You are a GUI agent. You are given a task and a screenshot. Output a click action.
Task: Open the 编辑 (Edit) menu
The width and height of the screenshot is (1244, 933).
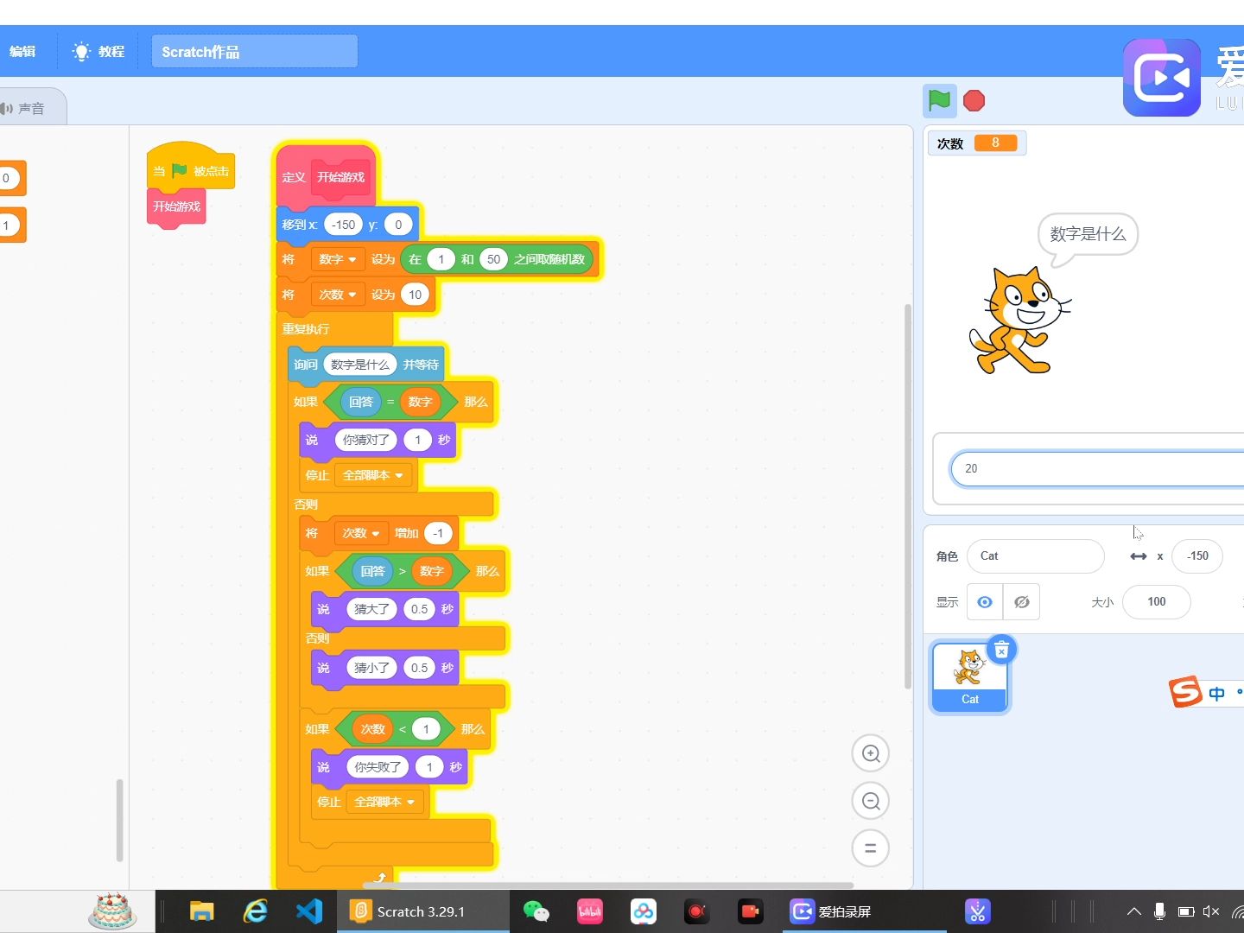point(22,52)
